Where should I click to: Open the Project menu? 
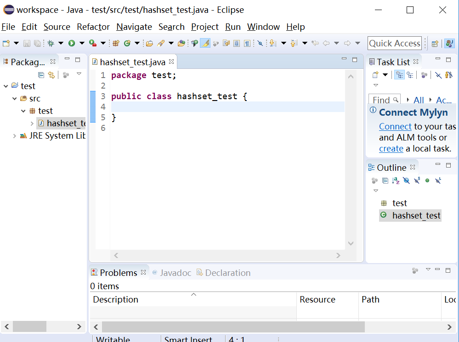[x=204, y=27]
